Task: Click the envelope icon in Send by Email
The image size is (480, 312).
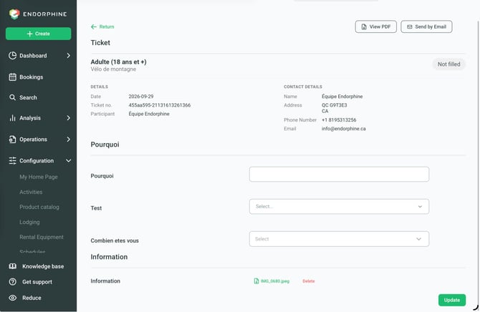Action: (x=410, y=27)
